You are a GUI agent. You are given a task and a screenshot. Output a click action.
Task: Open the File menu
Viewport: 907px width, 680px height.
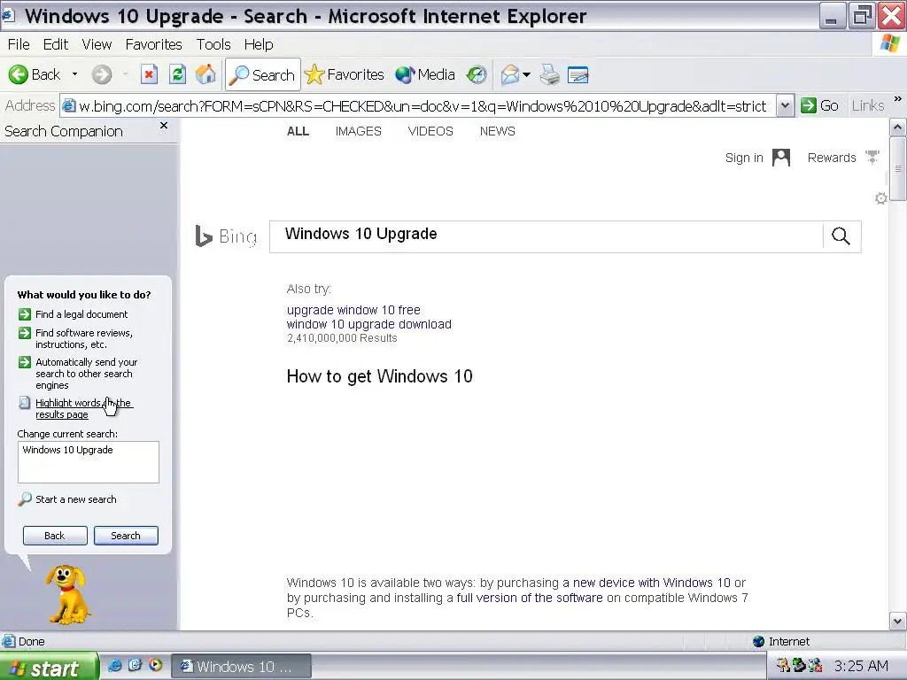(19, 44)
